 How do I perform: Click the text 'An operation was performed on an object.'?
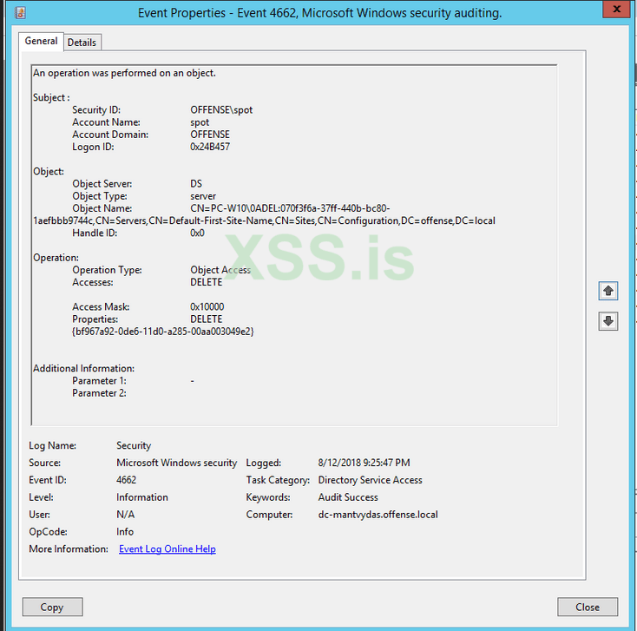(124, 73)
